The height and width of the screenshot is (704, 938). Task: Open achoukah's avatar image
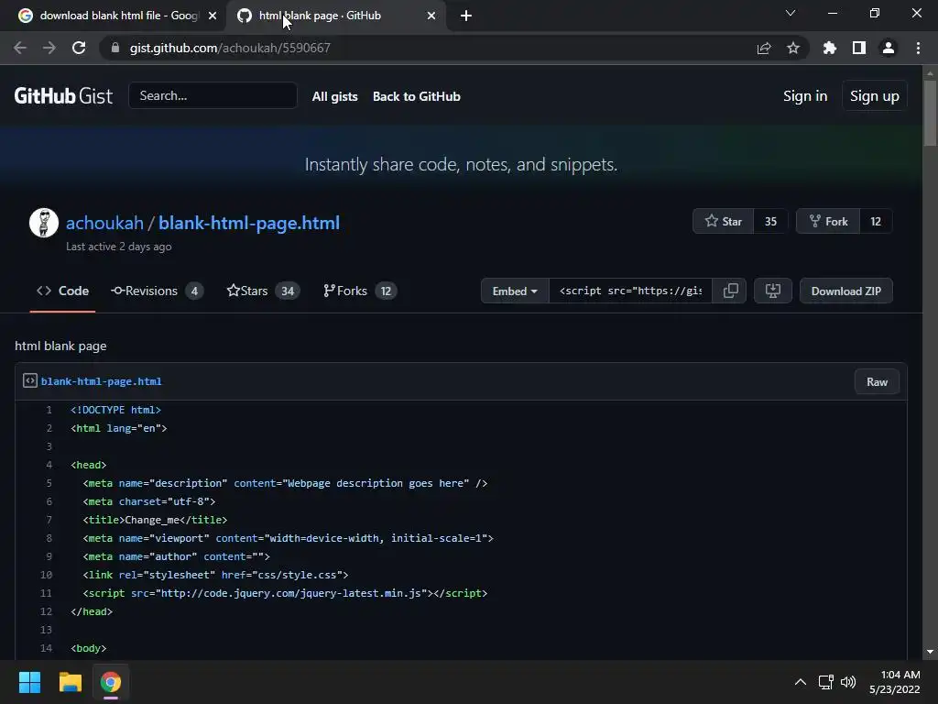pyautogui.click(x=44, y=223)
